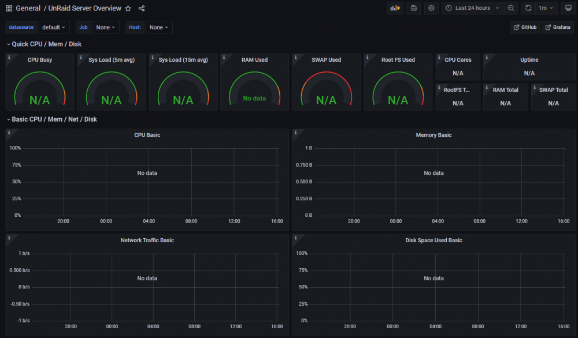Change the 1m refresh interval
Viewport: 578px width, 338px height.
[x=546, y=8]
